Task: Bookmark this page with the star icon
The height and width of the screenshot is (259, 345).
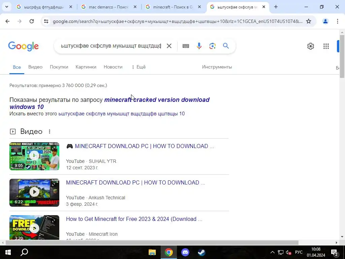Action: click(x=309, y=21)
